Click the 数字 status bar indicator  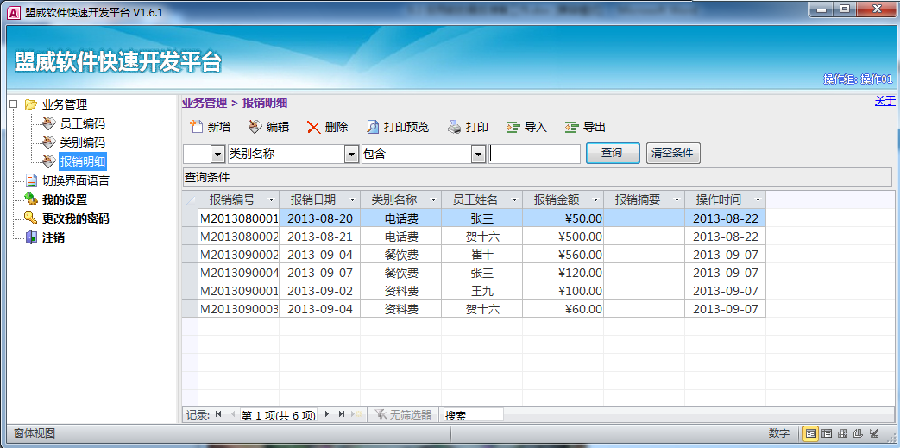tap(779, 433)
